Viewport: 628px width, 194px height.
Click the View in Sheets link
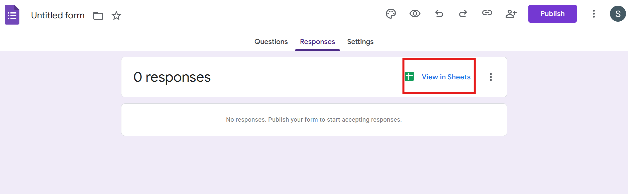coord(446,77)
